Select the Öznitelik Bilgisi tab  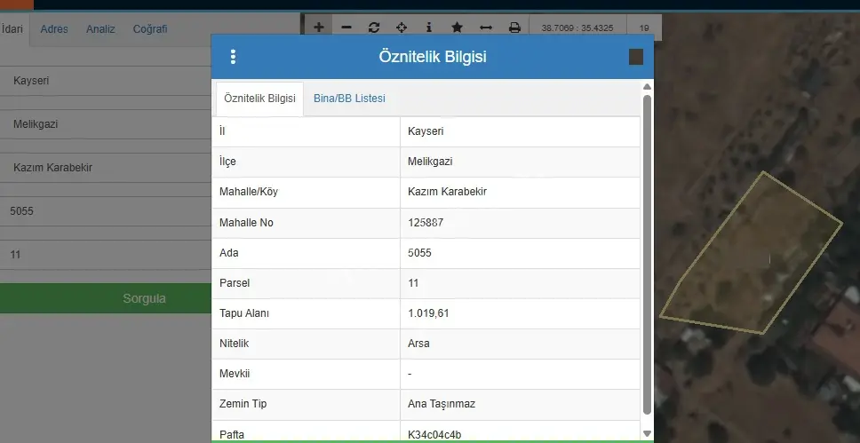pyautogui.click(x=259, y=99)
